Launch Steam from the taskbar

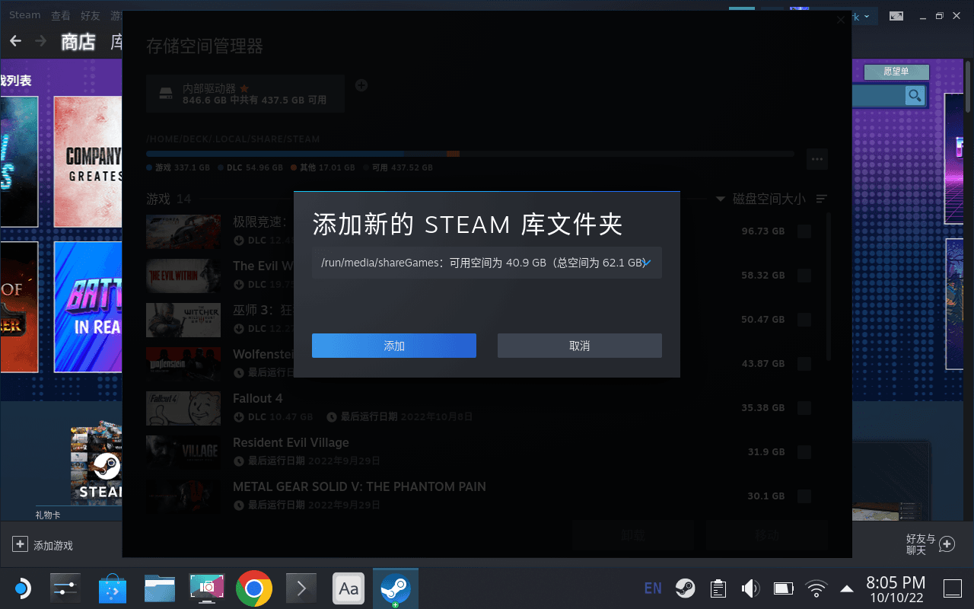coord(395,588)
